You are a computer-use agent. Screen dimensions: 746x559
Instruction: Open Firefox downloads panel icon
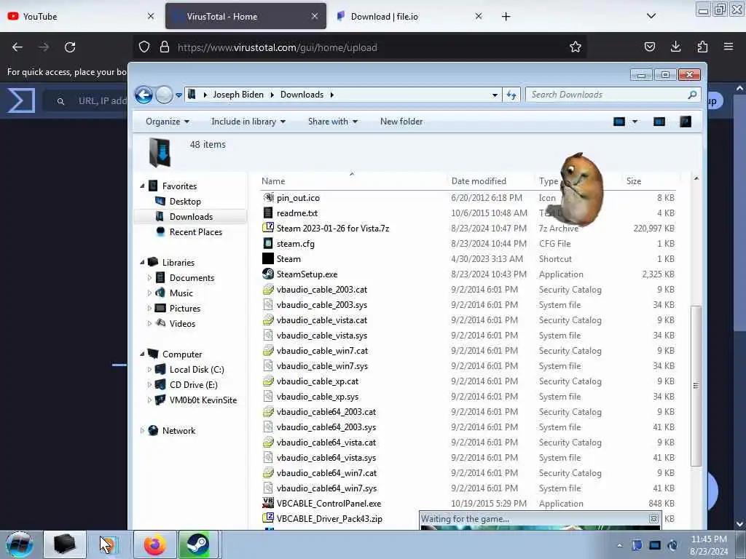(675, 47)
